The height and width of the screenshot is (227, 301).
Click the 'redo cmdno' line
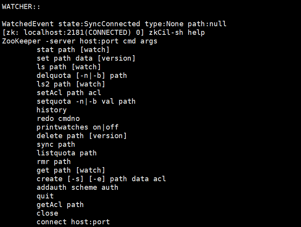point(58,118)
